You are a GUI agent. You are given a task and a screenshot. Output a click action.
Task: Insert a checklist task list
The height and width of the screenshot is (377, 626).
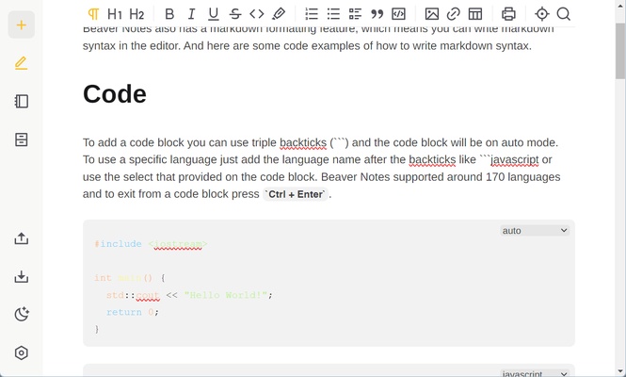355,14
